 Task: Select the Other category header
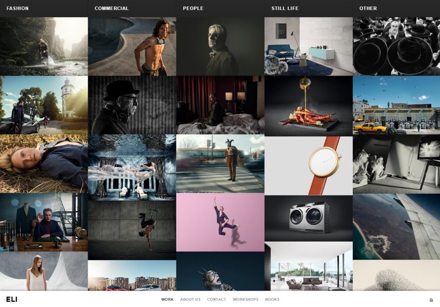pos(368,8)
